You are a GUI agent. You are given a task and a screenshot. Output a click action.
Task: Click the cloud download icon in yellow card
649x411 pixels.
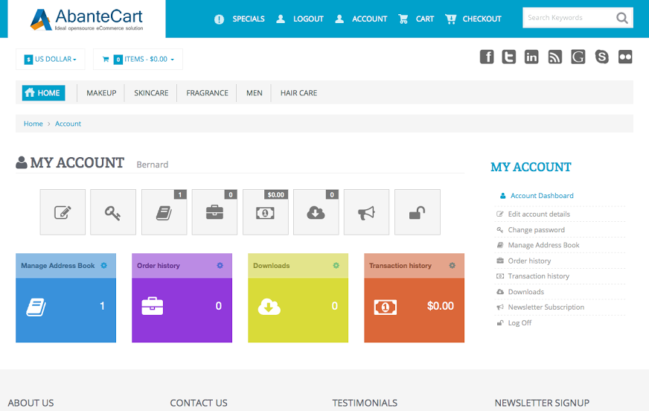pyautogui.click(x=269, y=307)
